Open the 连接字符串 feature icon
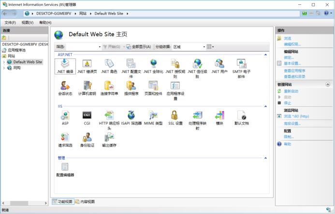335x214 pixels. point(109,88)
